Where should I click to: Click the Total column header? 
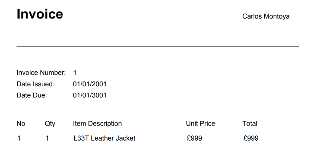coord(250,124)
